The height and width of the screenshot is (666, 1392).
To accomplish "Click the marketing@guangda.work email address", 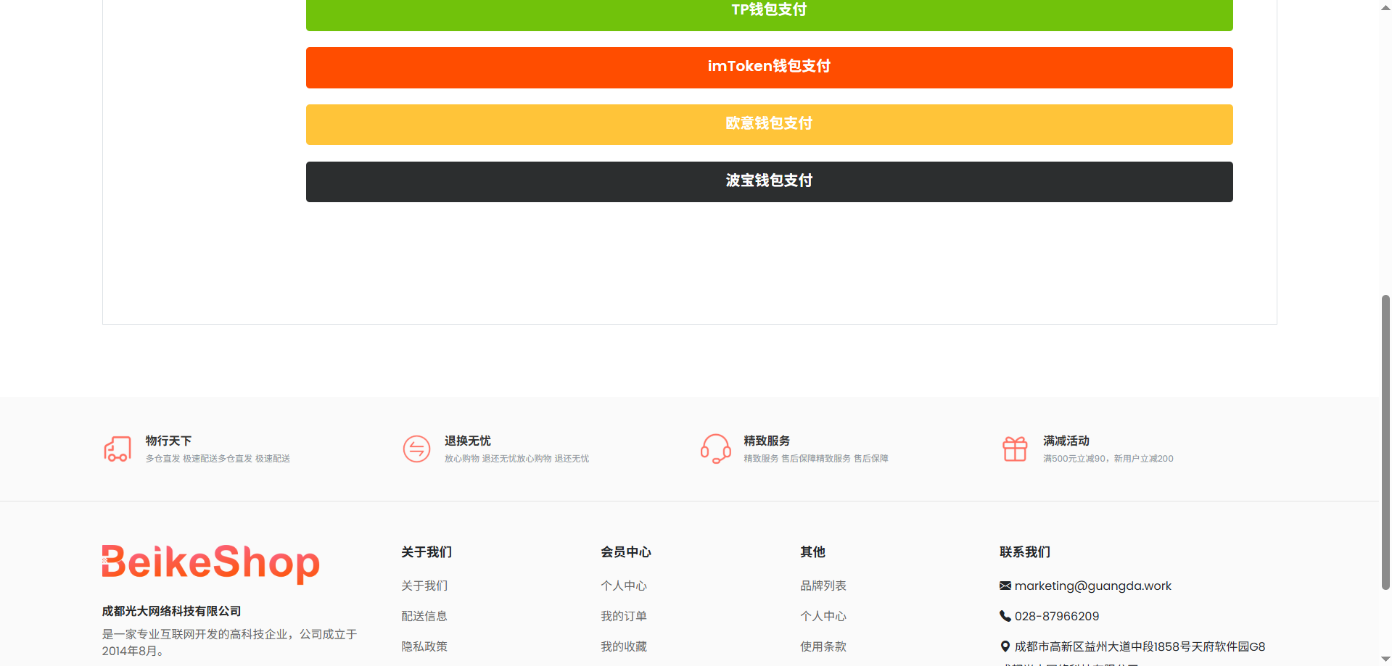I will tap(1093, 586).
